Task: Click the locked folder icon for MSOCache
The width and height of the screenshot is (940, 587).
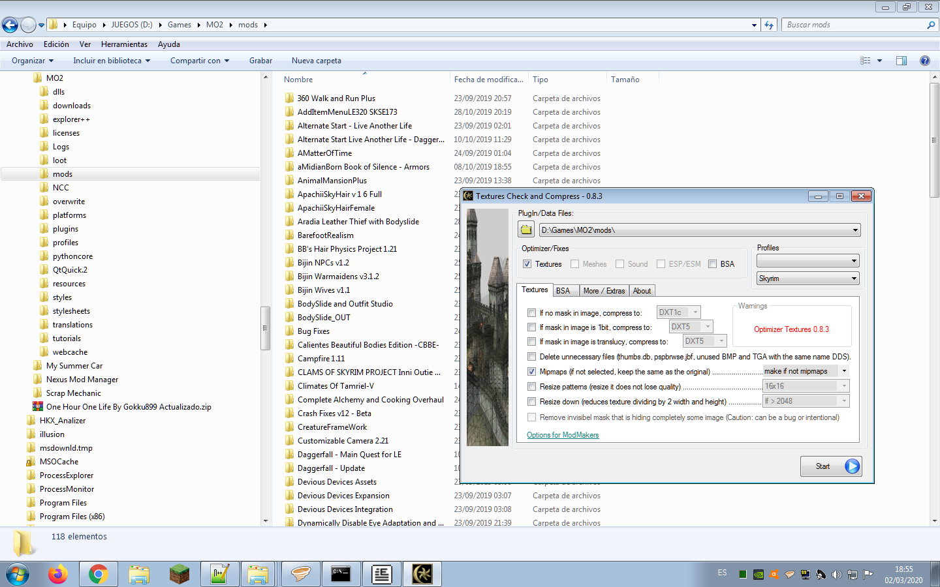Action: [x=31, y=461]
